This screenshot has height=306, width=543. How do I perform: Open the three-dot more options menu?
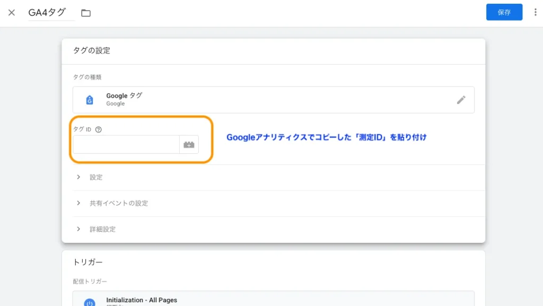pos(535,12)
